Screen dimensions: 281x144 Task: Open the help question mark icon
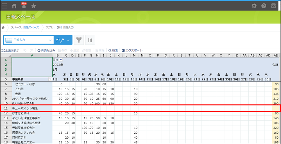tap(264, 6)
